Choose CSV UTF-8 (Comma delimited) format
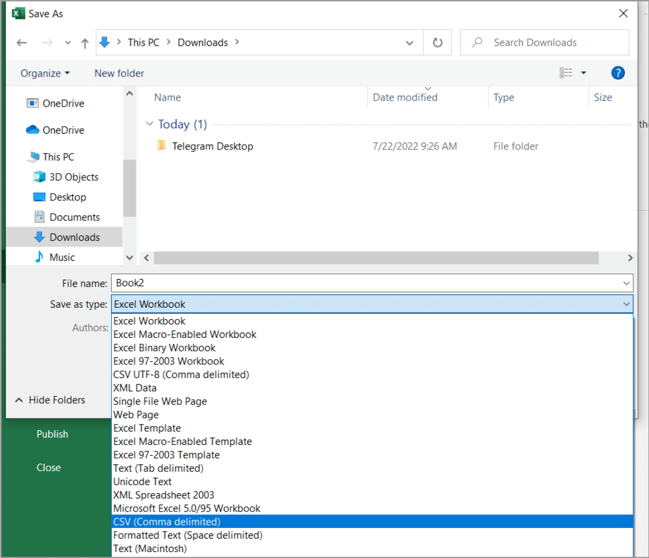 (x=181, y=374)
